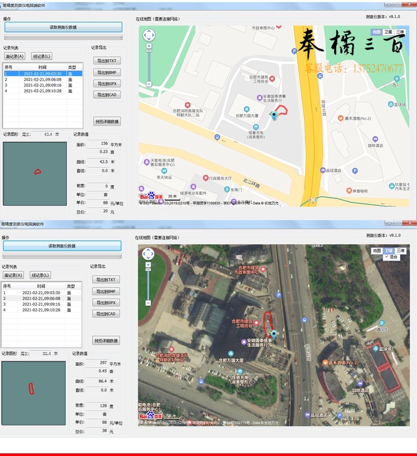The height and width of the screenshot is (456, 417).
Task: Select 卫星 tab on lower map
Action: pyautogui.click(x=389, y=250)
